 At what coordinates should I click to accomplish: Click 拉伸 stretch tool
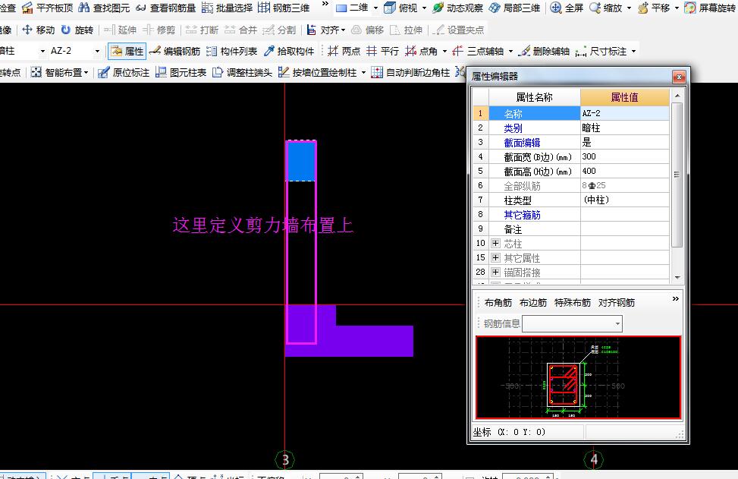407,30
